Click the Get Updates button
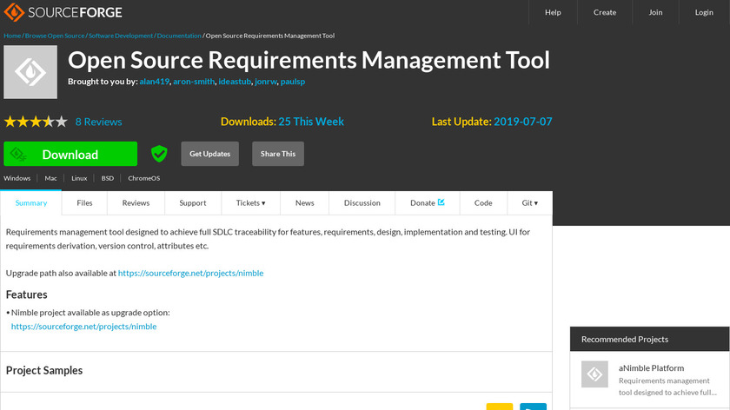Screen dimensions: 730x410 pyautogui.click(x=209, y=154)
